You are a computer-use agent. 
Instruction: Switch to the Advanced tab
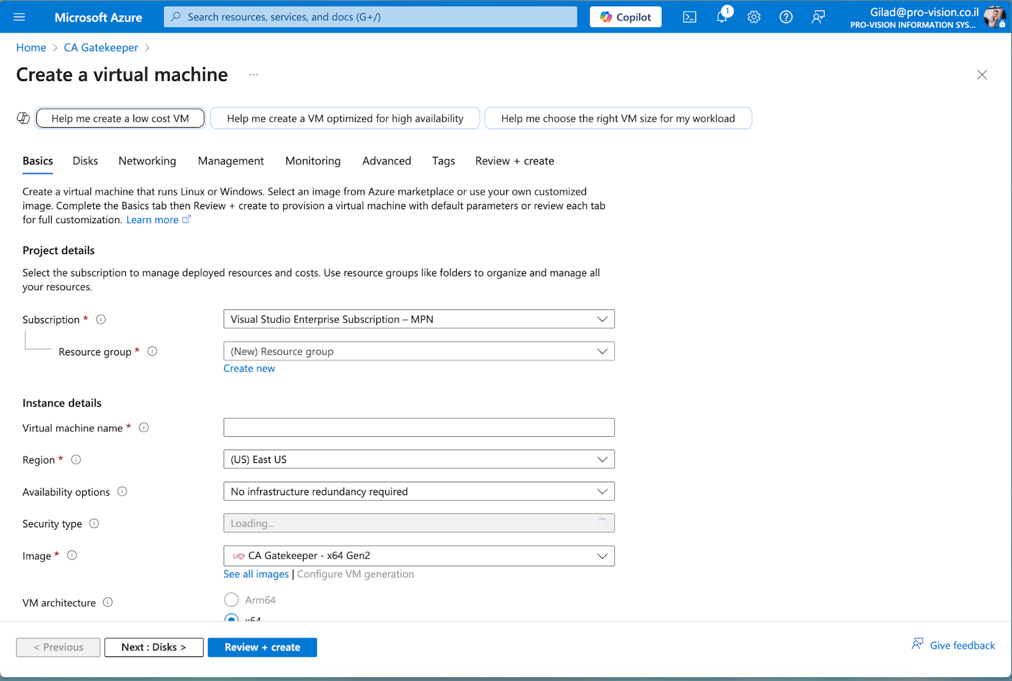coord(386,161)
